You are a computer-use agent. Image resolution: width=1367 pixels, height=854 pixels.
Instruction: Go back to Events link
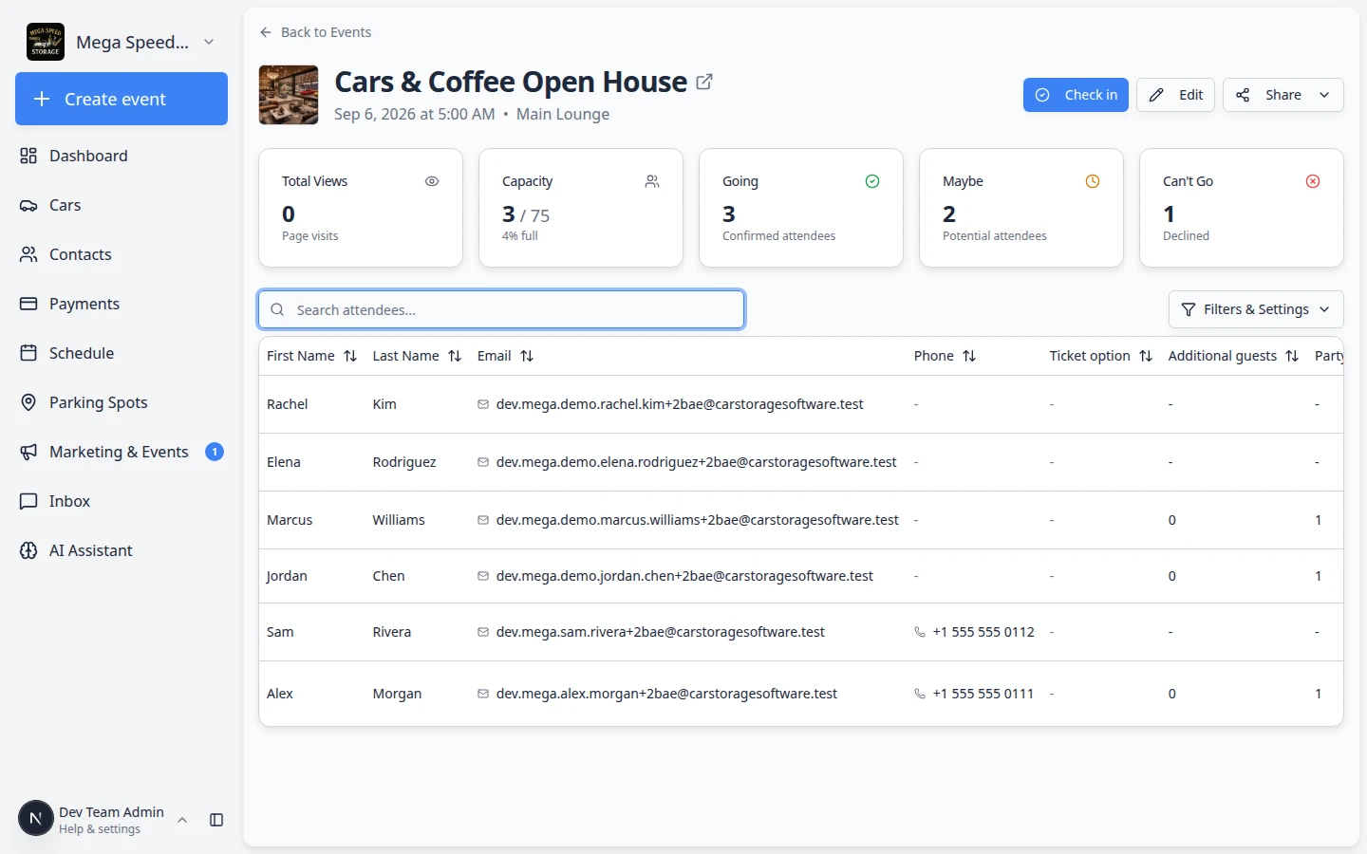[x=315, y=32]
